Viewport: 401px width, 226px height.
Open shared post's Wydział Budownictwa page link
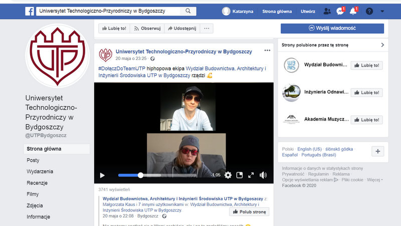point(183,198)
